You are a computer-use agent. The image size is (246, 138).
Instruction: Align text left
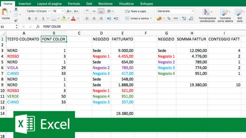87,18
